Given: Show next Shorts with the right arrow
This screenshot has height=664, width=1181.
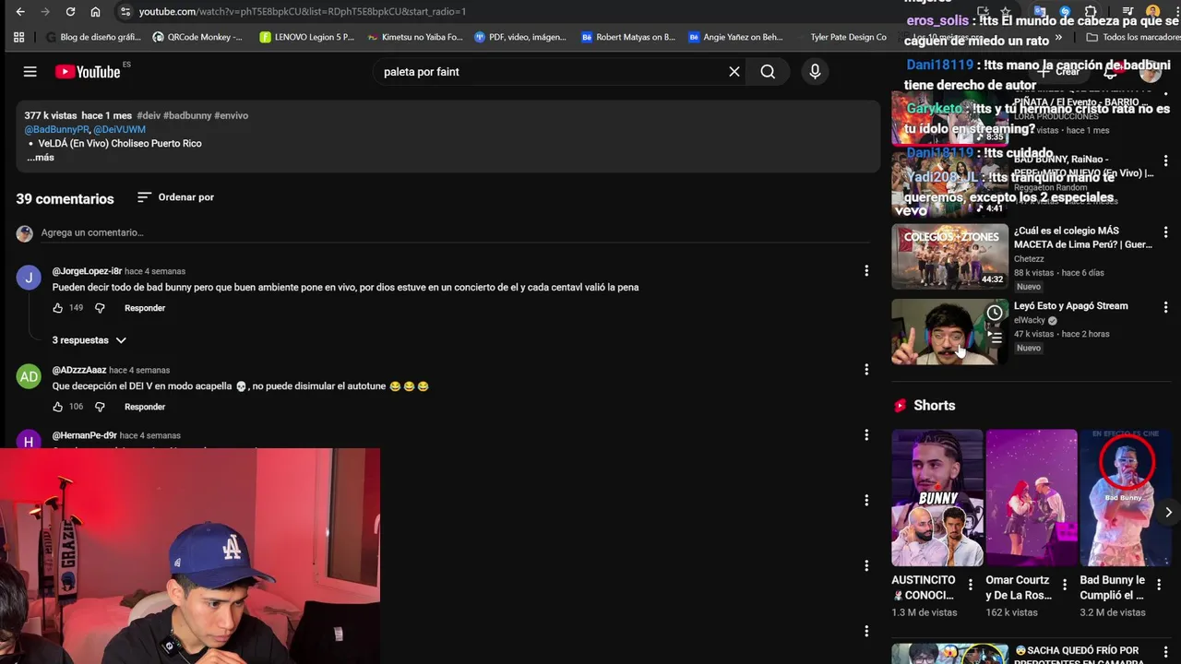Looking at the screenshot, I should pos(1168,512).
